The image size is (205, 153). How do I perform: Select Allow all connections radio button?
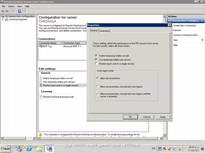coord(97,78)
